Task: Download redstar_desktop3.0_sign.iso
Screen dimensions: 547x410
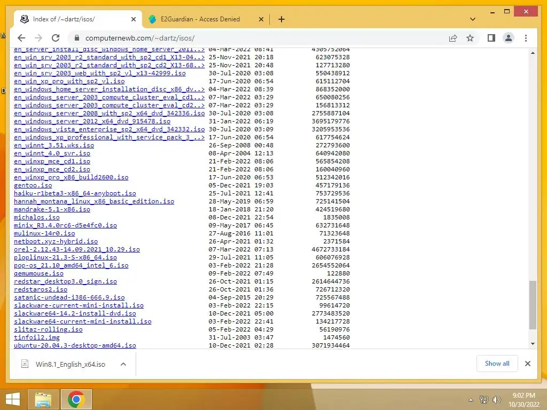Action: pyautogui.click(x=65, y=282)
